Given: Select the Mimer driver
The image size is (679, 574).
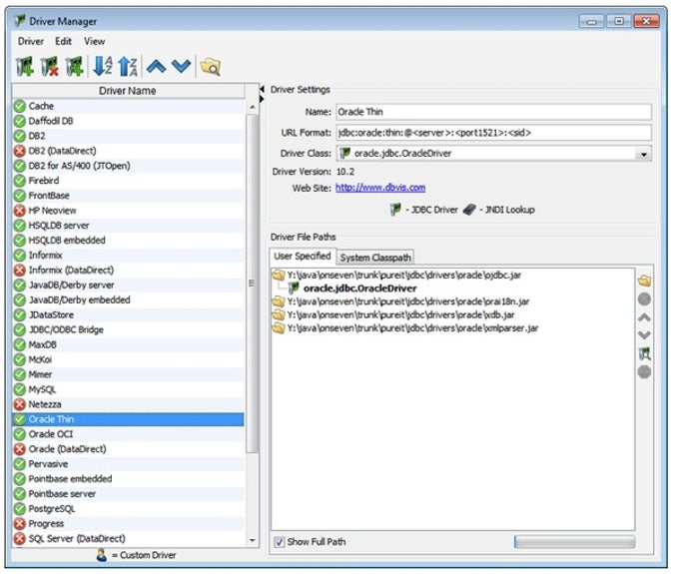Looking at the screenshot, I should [128, 374].
